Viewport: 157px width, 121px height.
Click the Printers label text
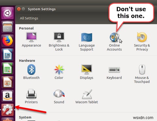coord(31,102)
